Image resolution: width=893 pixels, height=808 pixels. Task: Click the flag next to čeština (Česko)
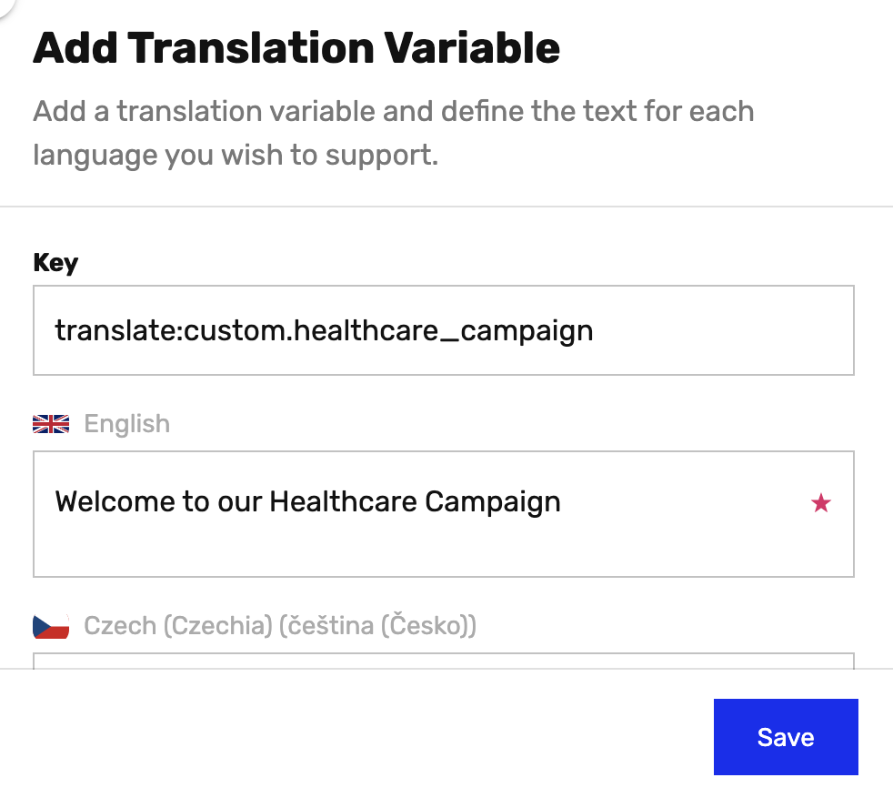tap(50, 625)
